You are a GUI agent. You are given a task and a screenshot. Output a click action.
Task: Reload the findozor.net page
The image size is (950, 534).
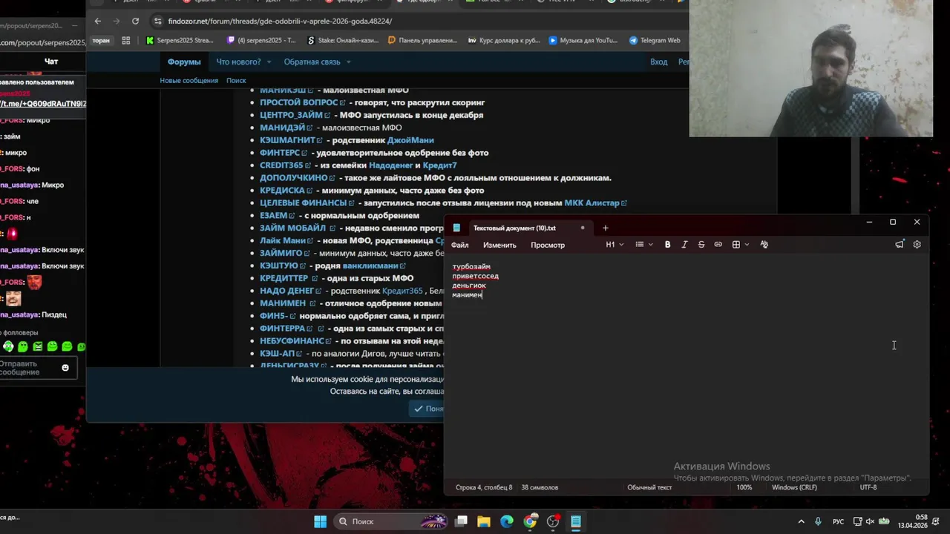pyautogui.click(x=135, y=21)
